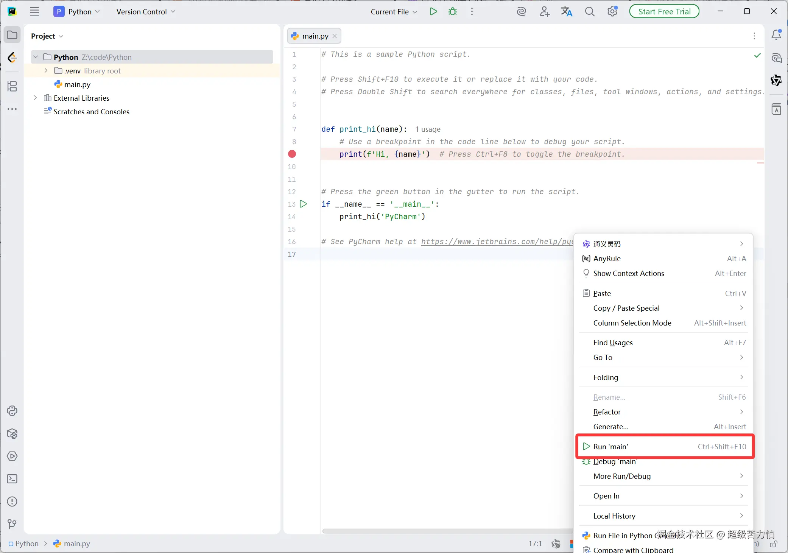This screenshot has width=788, height=553.
Task: Open the Current File run configuration dropdown
Action: (394, 12)
